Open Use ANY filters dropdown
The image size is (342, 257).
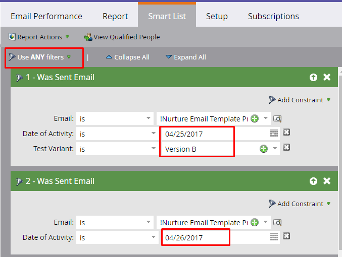point(40,57)
